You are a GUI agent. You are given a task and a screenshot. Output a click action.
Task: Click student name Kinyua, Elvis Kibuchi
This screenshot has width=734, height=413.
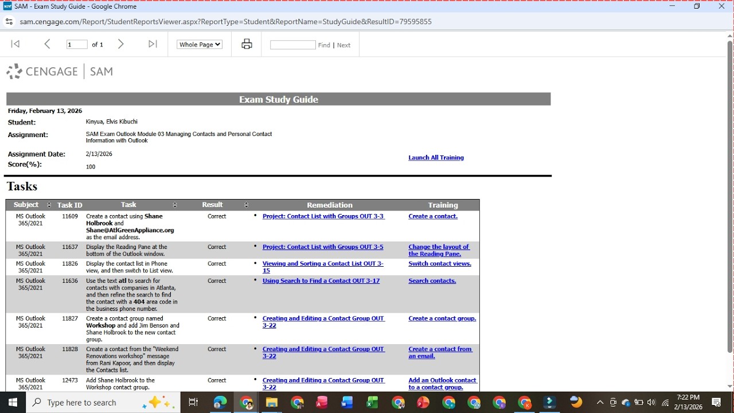112,122
